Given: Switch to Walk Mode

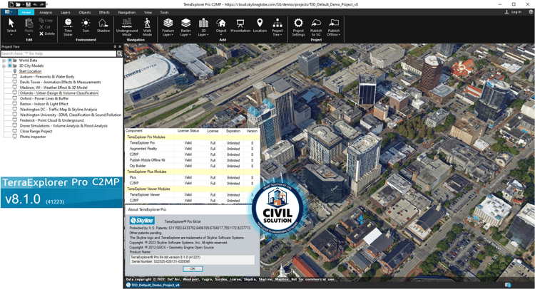Looking at the screenshot, I should point(147,27).
